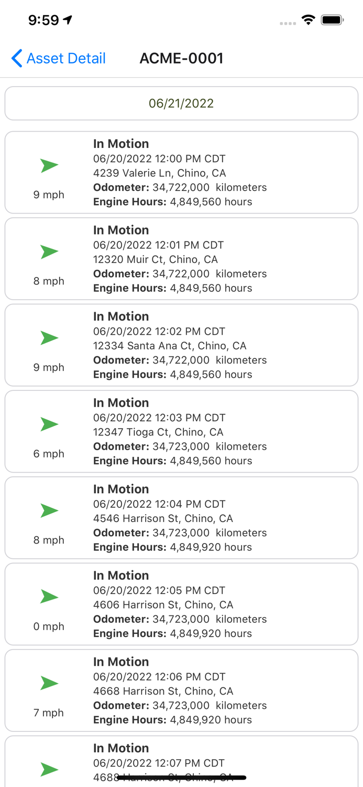Viewport: 363px width, 787px height.
Task: Open the 4239 Valerie Ln location entry
Action: tap(159, 173)
